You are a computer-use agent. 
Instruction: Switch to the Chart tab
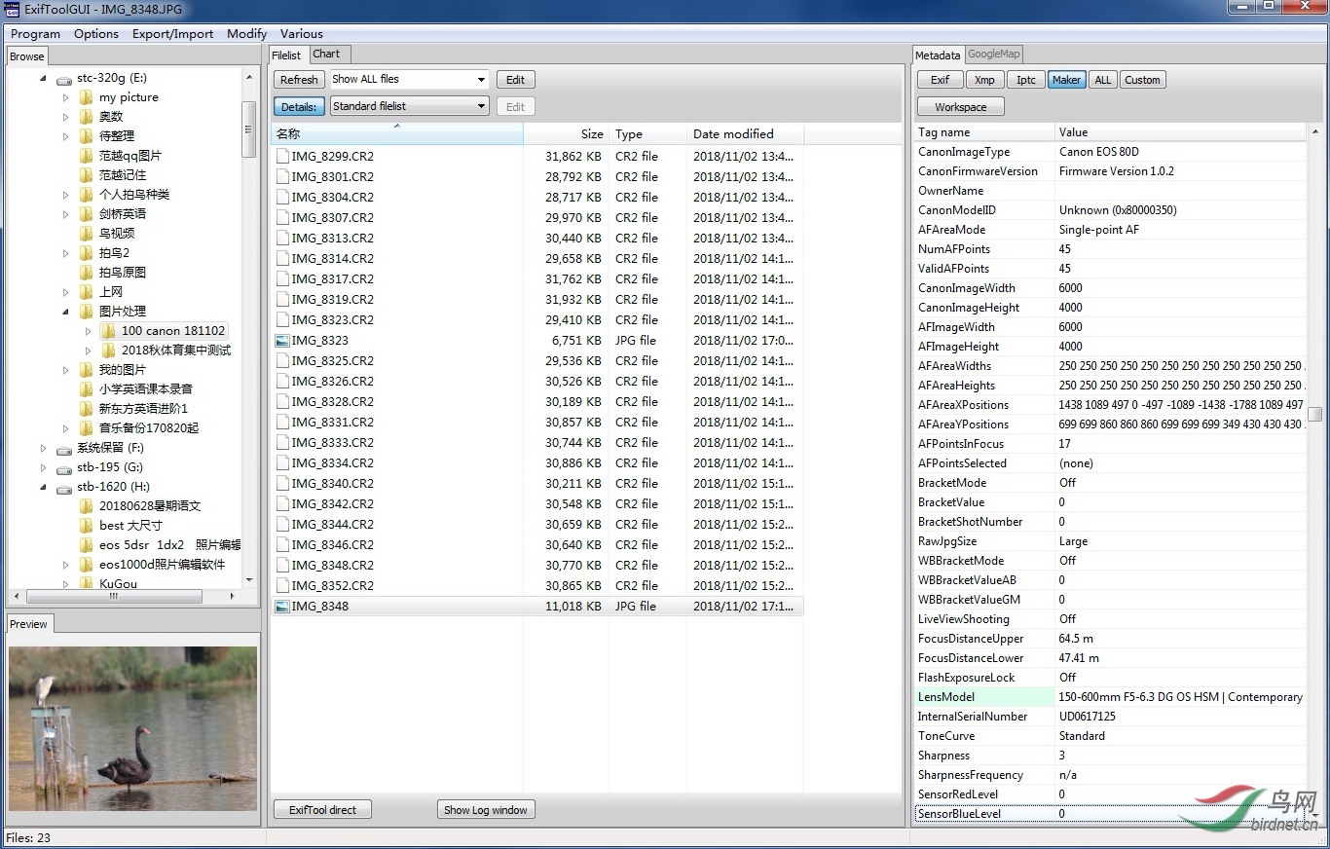[327, 55]
